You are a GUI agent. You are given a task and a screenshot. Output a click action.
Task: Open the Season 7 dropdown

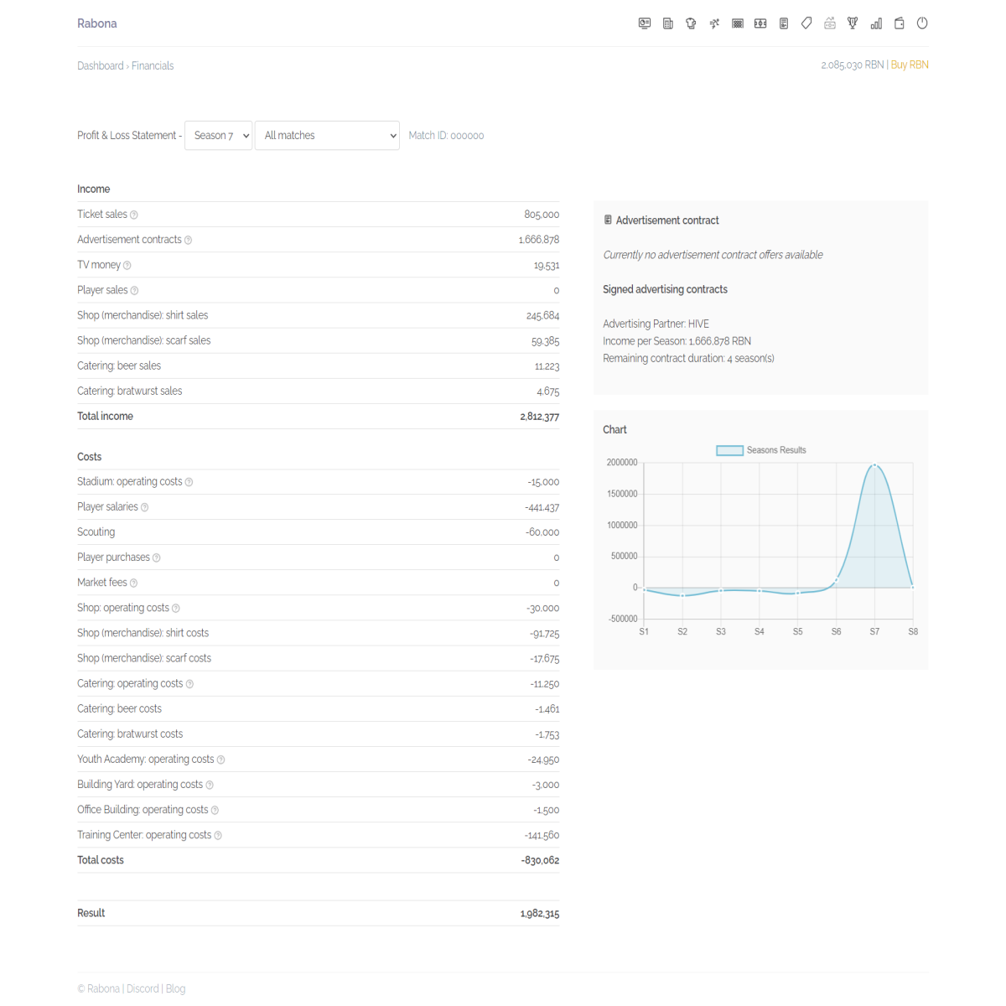pyautogui.click(x=218, y=135)
